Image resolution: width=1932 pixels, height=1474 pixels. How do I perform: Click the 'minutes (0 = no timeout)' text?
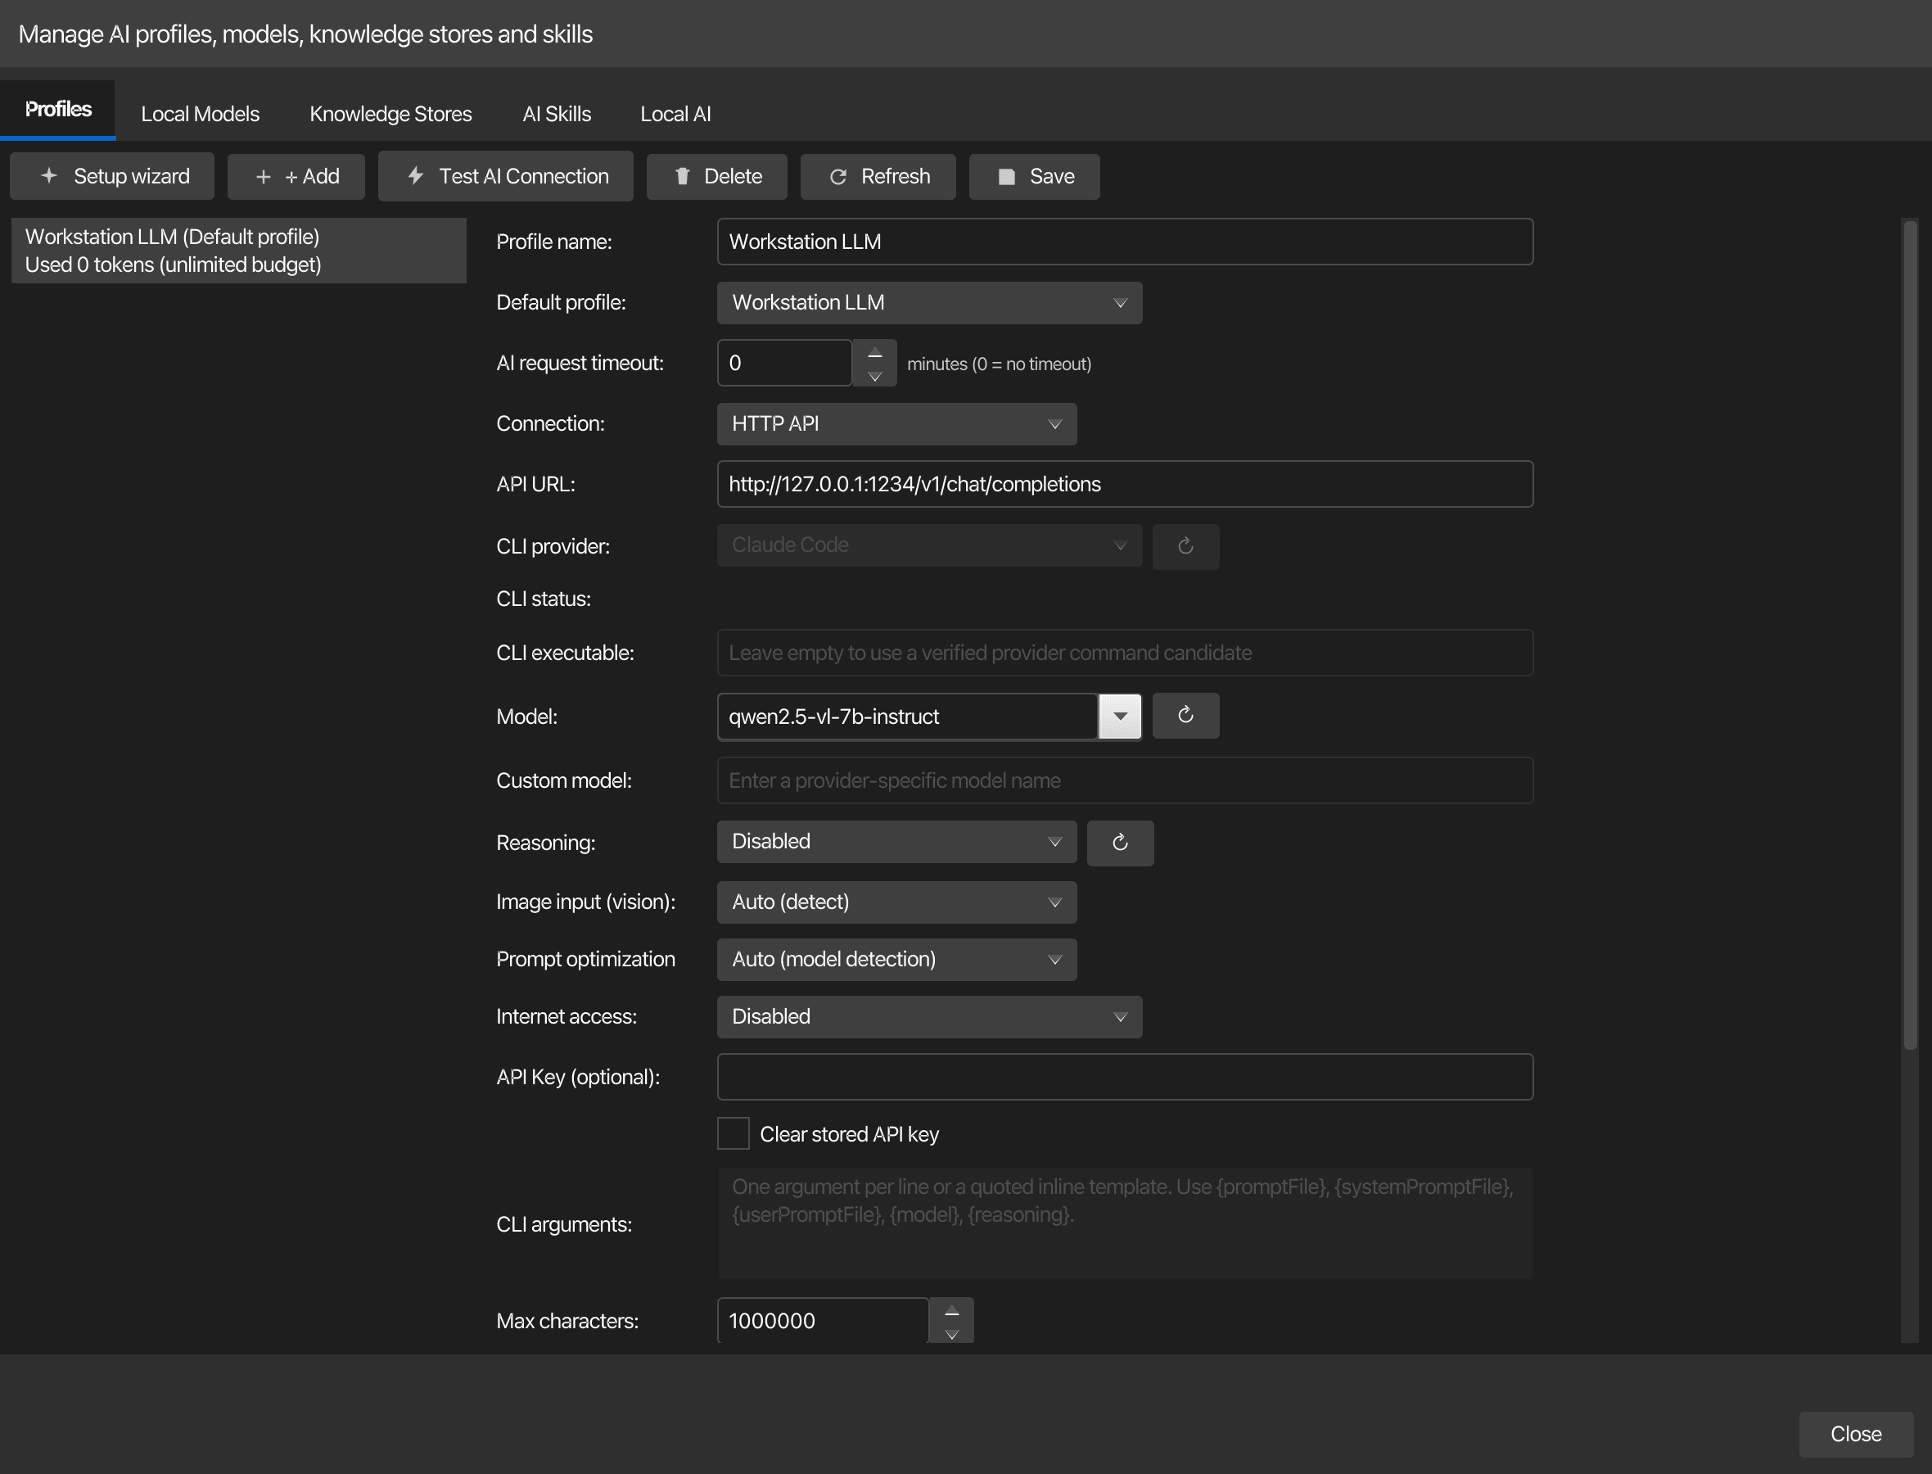999,364
